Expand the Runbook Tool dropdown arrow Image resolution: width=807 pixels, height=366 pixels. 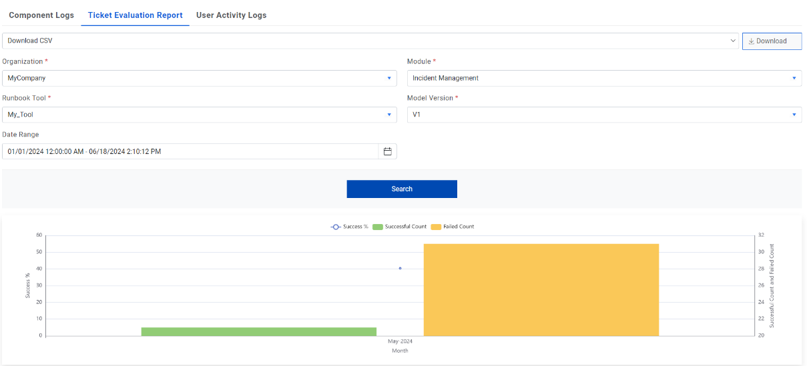(x=389, y=115)
